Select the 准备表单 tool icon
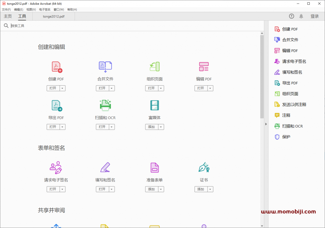The image size is (325, 228). pos(154,167)
